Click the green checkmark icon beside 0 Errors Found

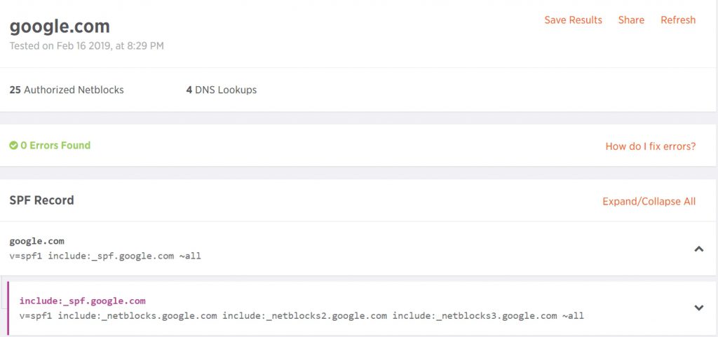[x=14, y=146]
